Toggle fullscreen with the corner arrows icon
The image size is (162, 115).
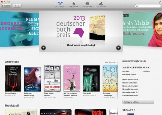[x=160, y=2]
